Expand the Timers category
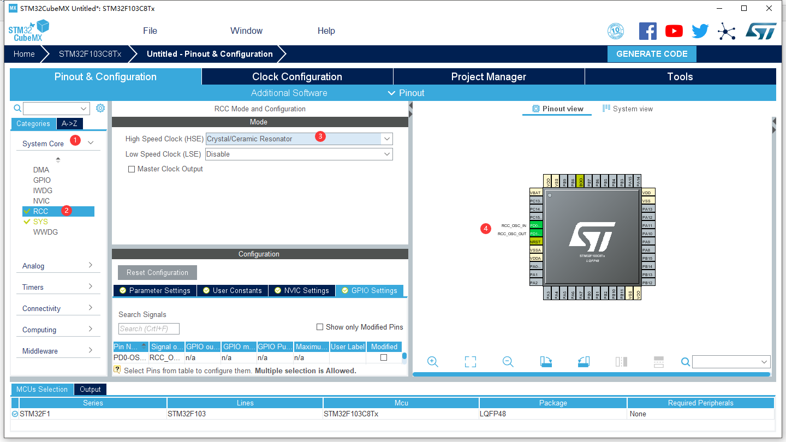Image resolution: width=786 pixels, height=442 pixels. pyautogui.click(x=91, y=286)
